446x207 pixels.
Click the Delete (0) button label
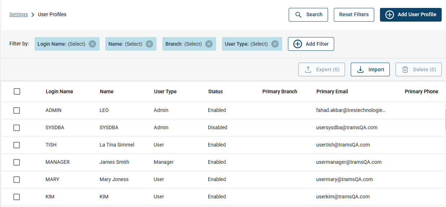[x=424, y=69]
